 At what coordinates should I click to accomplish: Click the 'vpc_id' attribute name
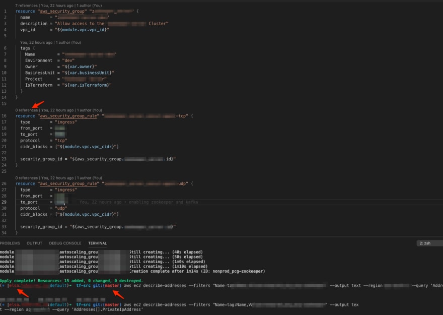click(28, 30)
